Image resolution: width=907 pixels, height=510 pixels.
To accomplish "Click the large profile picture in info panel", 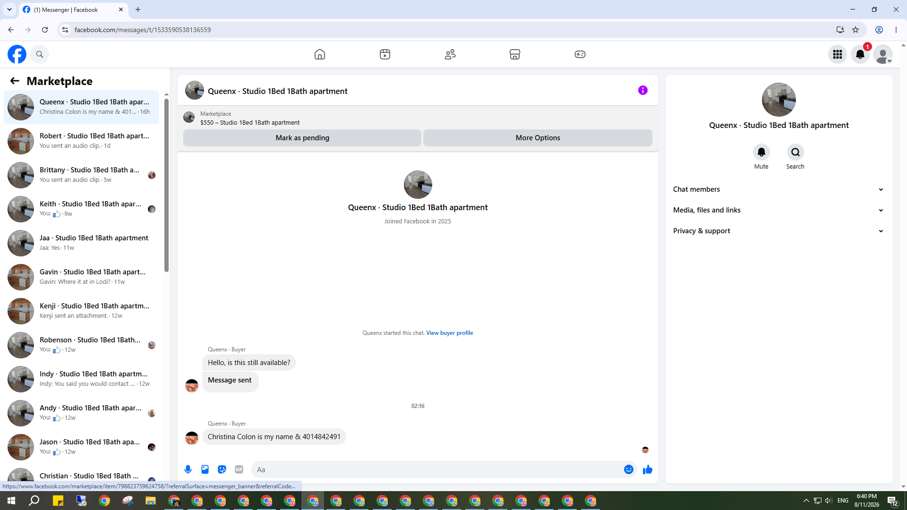I will [x=779, y=100].
